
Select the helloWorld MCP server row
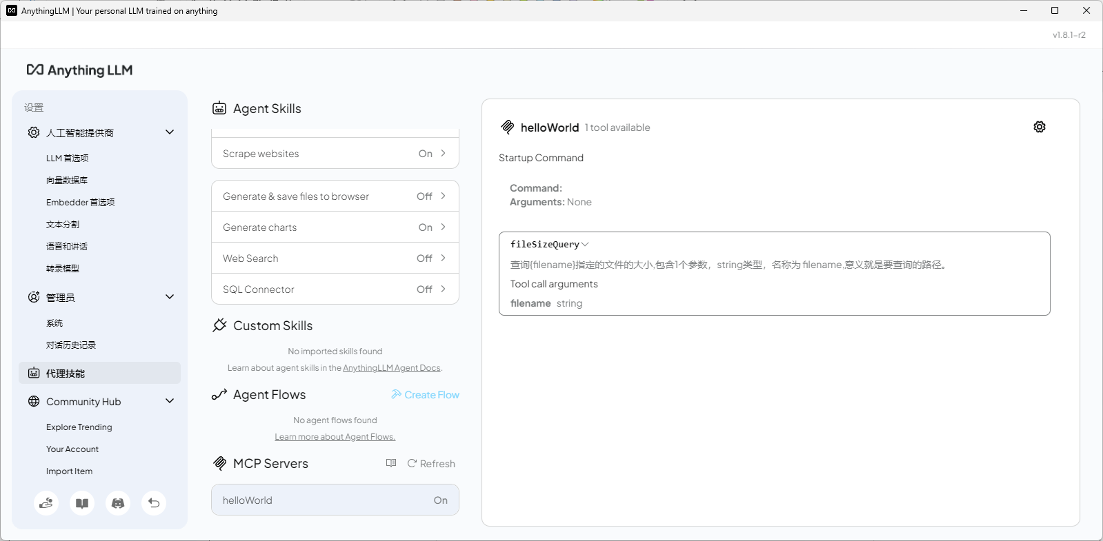click(335, 500)
